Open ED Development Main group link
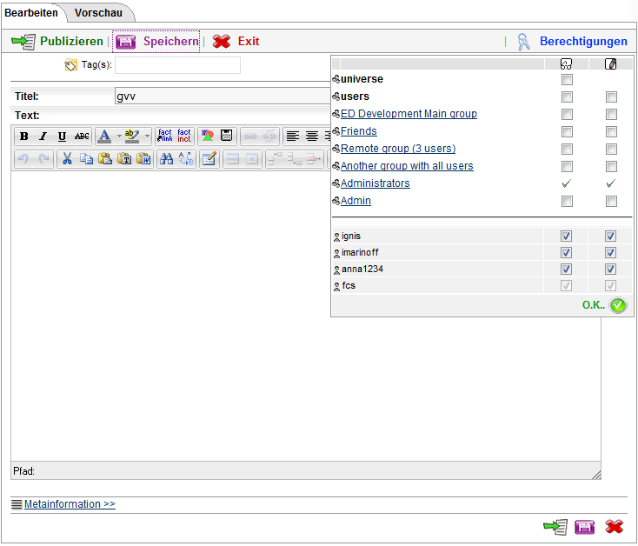 click(409, 114)
